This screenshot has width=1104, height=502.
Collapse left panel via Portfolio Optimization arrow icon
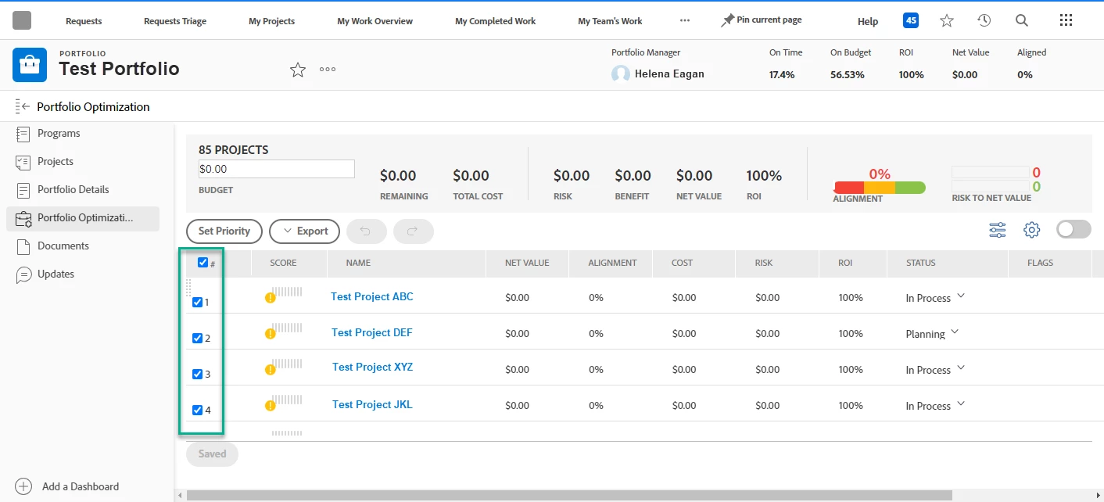tap(22, 106)
